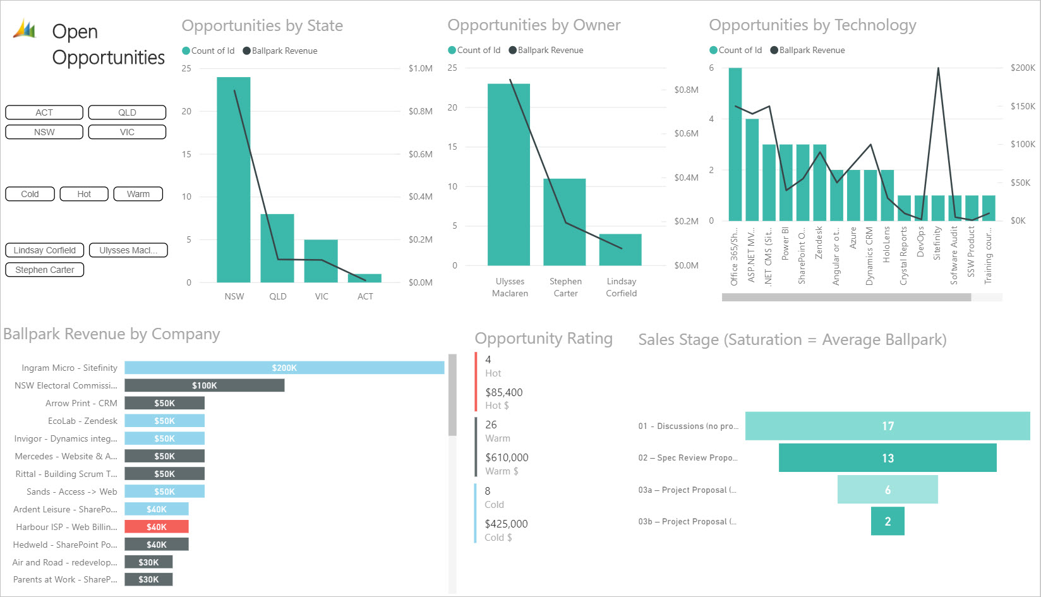Click the red Harbour ISP $40K bar
Screen dimensions: 1041x597
point(157,527)
